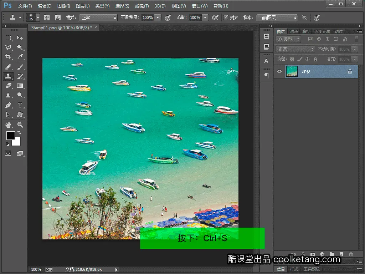This screenshot has height=274, width=365.
Task: Open the layer filter 类型 dropdown
Action: click(x=288, y=39)
